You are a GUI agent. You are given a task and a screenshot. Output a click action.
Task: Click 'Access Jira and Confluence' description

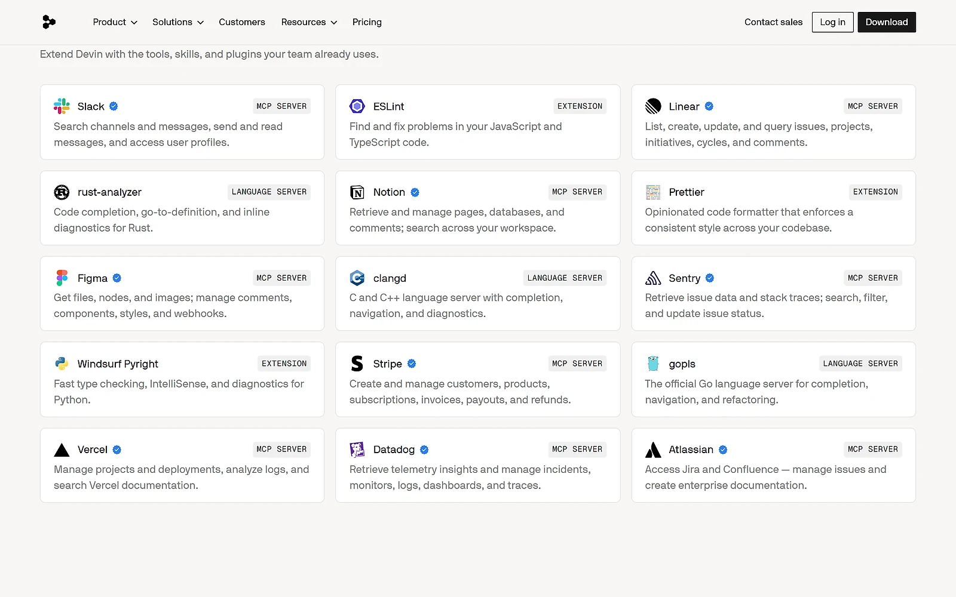[765, 477]
